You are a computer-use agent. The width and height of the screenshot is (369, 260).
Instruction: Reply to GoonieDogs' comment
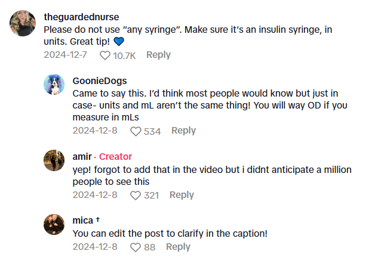coord(183,131)
